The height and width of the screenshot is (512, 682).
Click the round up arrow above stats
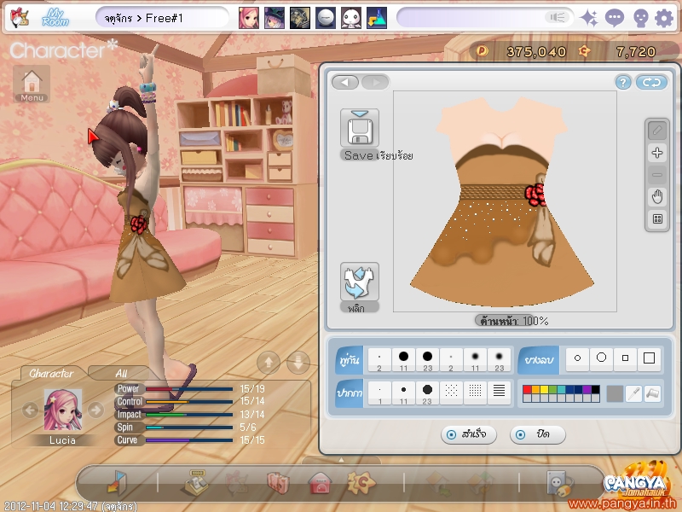click(x=269, y=362)
